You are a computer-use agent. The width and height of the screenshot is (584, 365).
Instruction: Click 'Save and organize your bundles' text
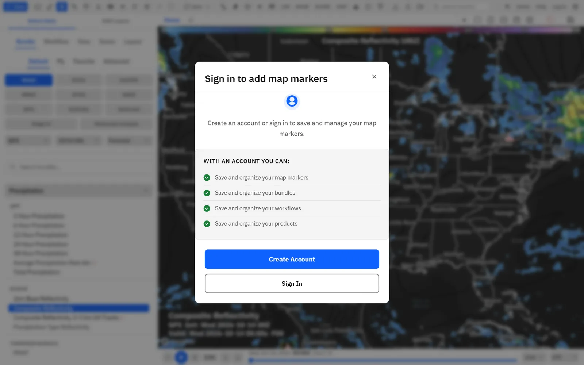[255, 193]
